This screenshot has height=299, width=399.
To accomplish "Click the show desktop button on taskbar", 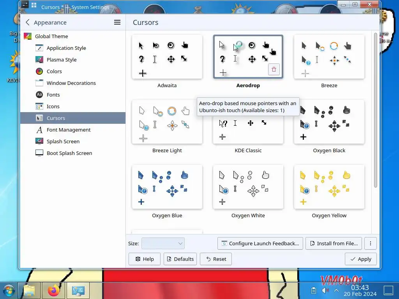I will (x=388, y=290).
